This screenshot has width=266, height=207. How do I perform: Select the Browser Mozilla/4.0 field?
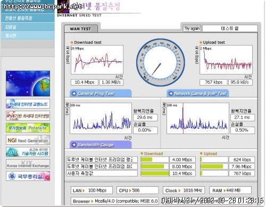[x=114, y=201]
